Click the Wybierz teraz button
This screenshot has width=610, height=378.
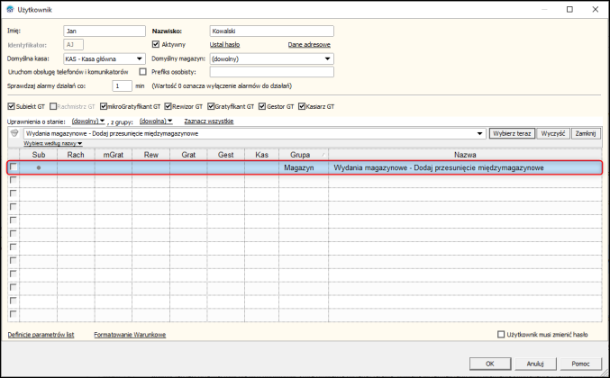point(512,133)
